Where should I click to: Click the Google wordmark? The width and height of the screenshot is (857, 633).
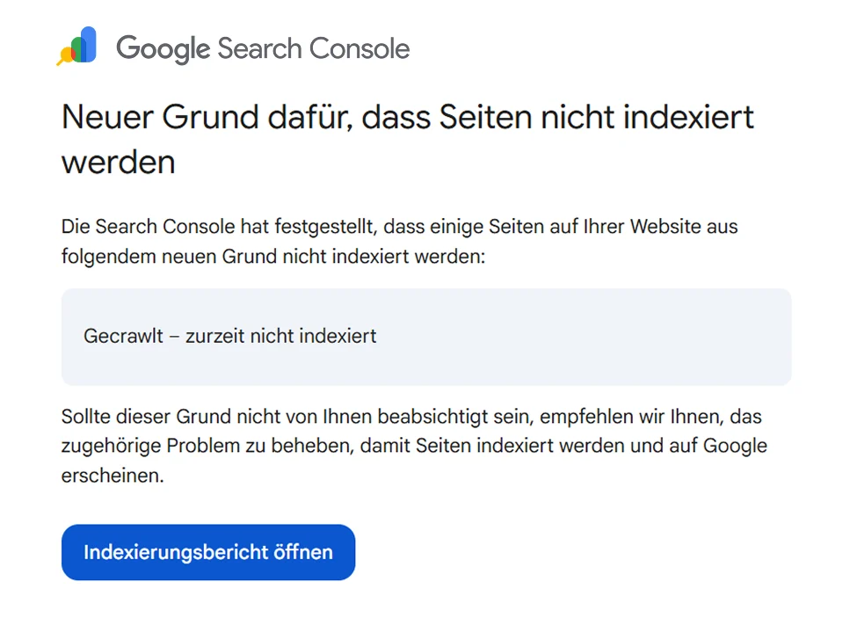pos(163,48)
